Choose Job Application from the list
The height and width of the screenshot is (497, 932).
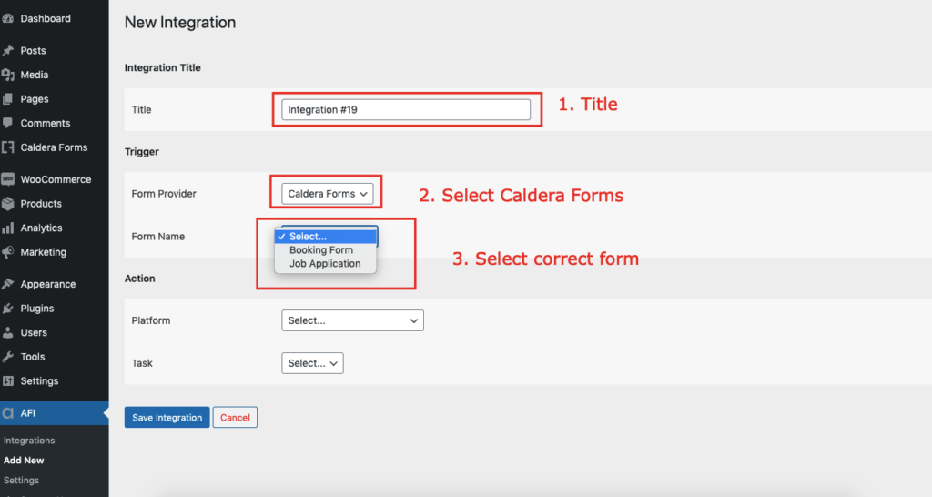(325, 264)
